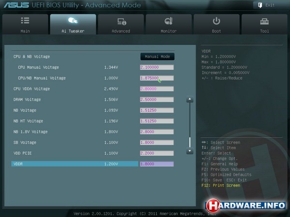Click the VDD PCIE input field
The image size is (290, 217).
tap(157, 153)
